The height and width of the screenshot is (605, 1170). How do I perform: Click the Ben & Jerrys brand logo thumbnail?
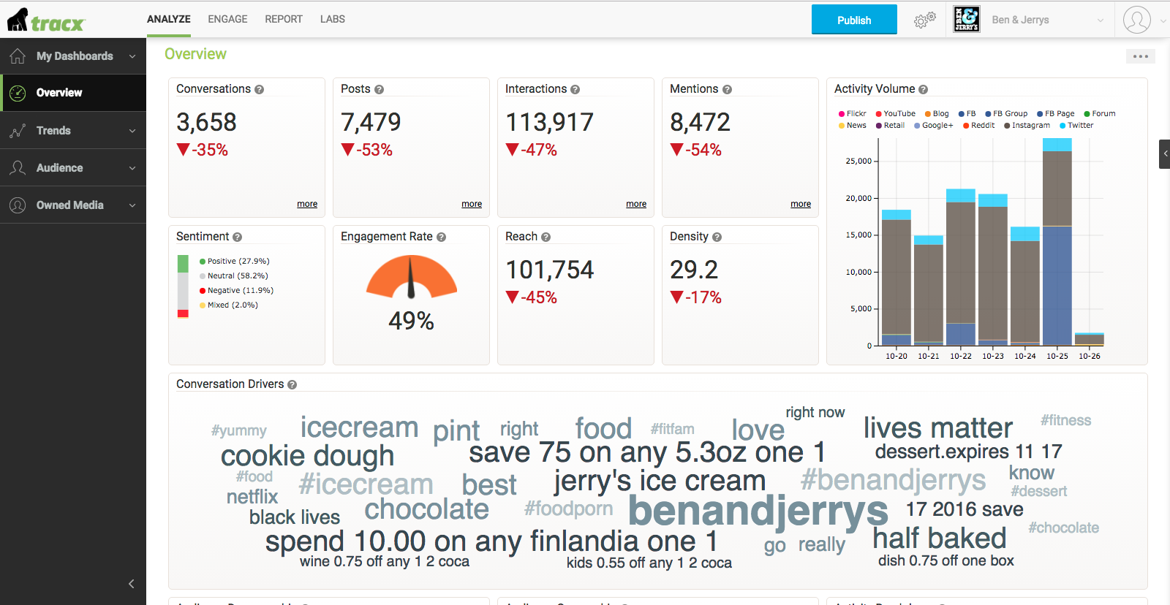[x=967, y=19]
